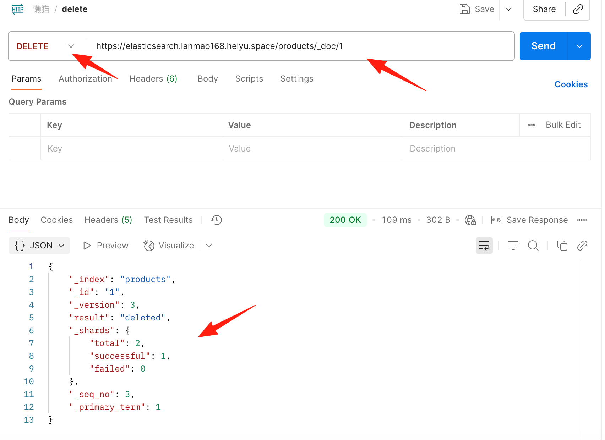This screenshot has width=605, height=440.
Task: Click the "_version": 3 line
Action: tap(104, 305)
